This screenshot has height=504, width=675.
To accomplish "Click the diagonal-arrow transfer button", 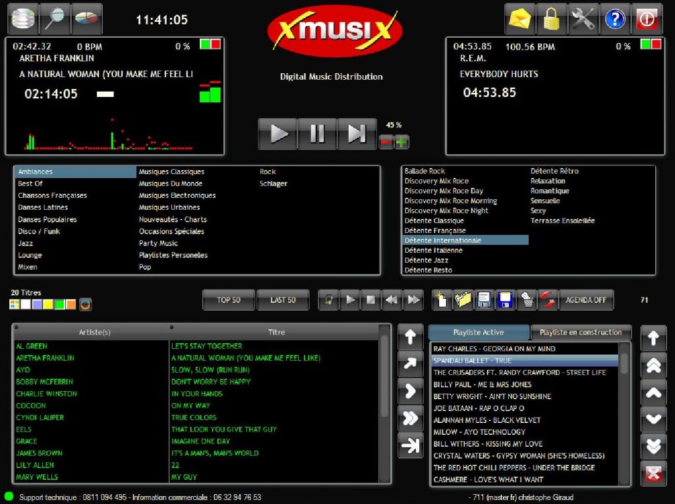I will pos(410,364).
